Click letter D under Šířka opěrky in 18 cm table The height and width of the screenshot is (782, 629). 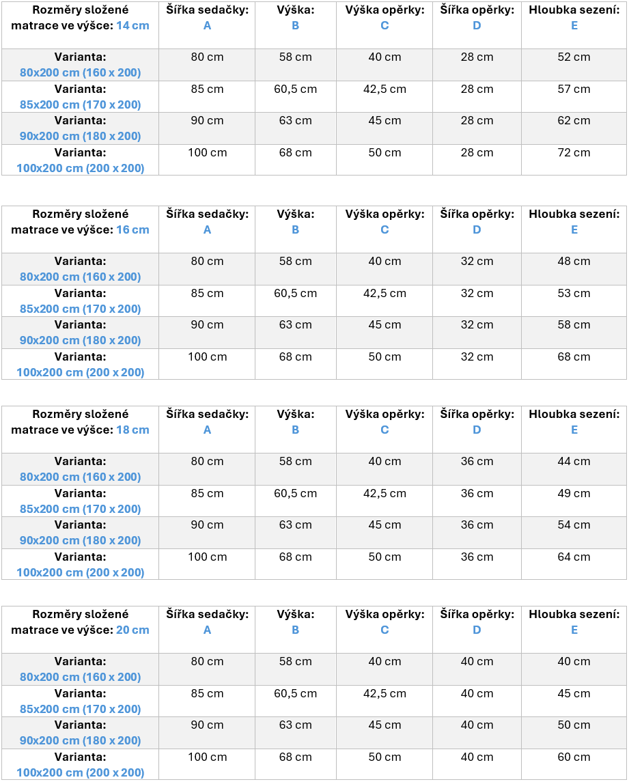477,430
